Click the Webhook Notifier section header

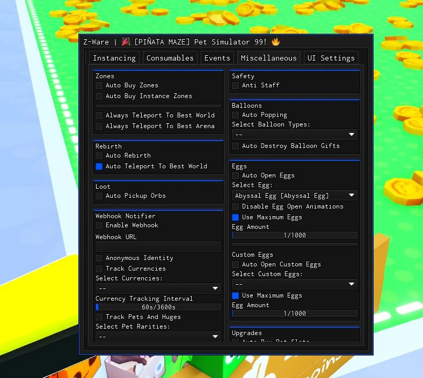125,216
